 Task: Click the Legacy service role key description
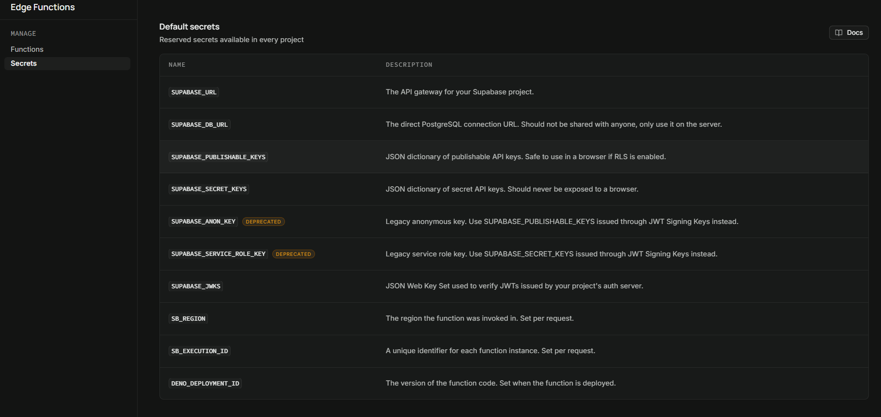[x=551, y=254]
